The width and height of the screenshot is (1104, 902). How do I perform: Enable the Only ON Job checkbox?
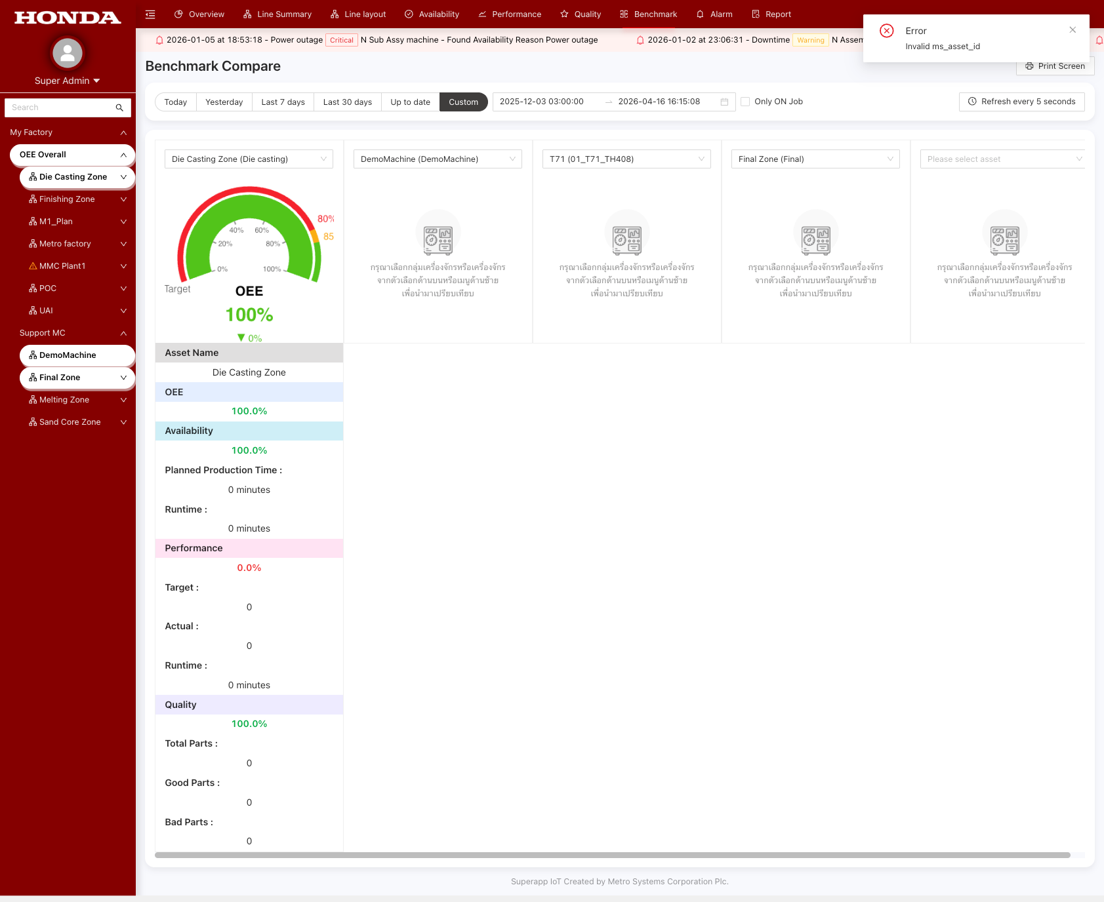[x=745, y=102]
